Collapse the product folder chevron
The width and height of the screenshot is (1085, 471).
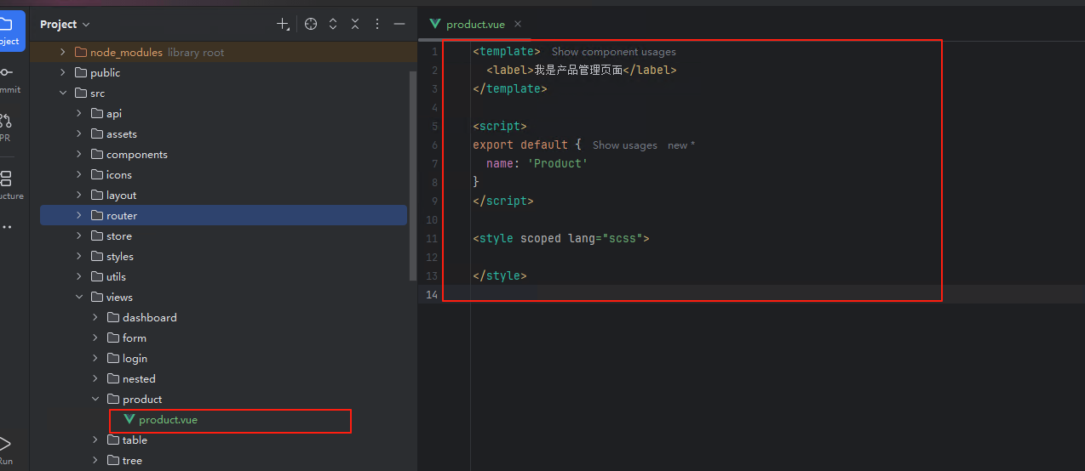click(x=95, y=400)
